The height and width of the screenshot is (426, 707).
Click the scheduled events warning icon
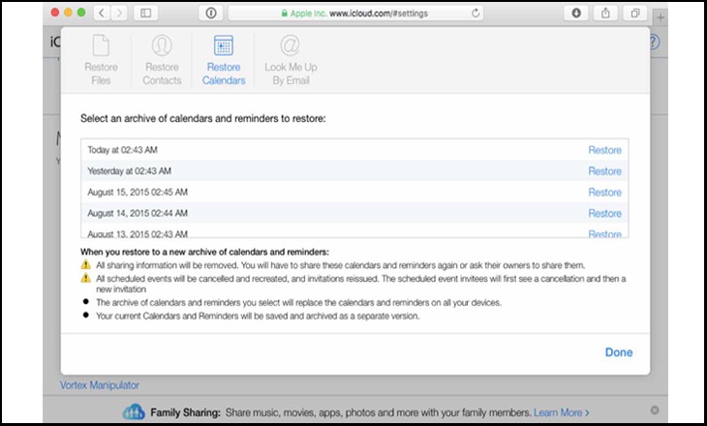click(x=85, y=278)
